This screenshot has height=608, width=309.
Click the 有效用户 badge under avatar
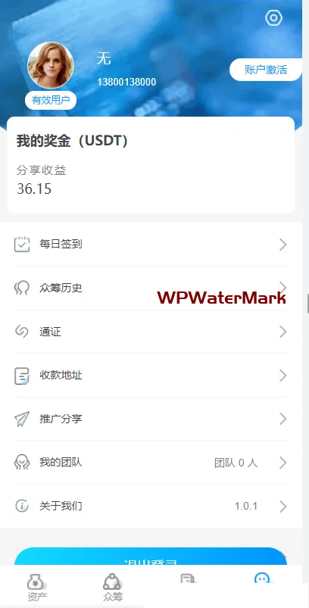pos(51,101)
